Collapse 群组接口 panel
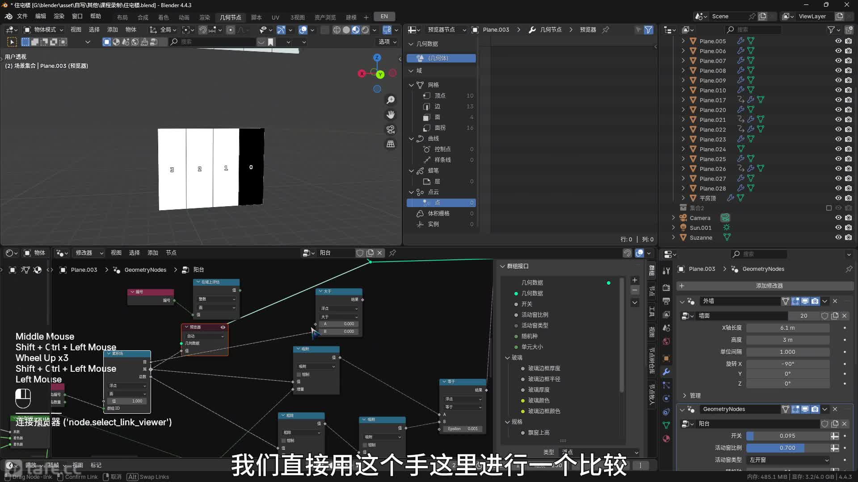Screen dimensions: 858x482 click(503, 266)
